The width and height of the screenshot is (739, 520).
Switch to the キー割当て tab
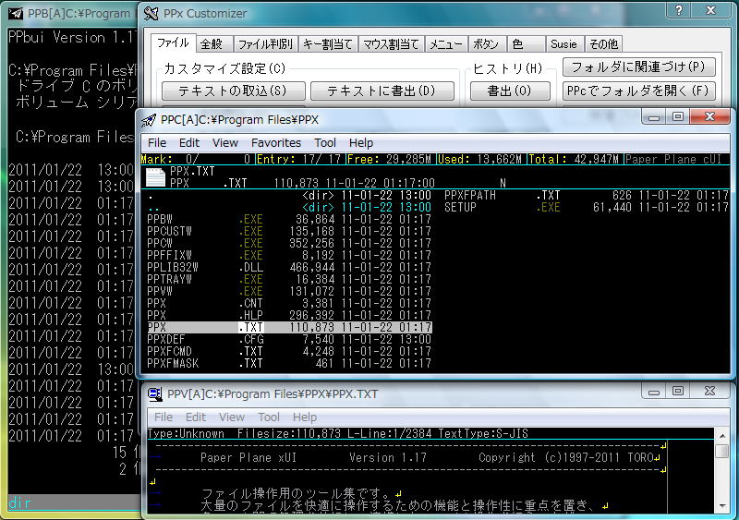tap(327, 43)
